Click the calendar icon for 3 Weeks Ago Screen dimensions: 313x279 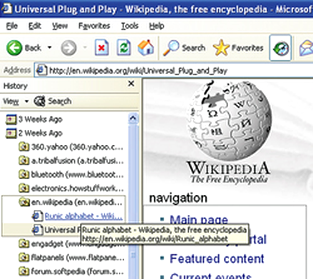click(x=11, y=119)
